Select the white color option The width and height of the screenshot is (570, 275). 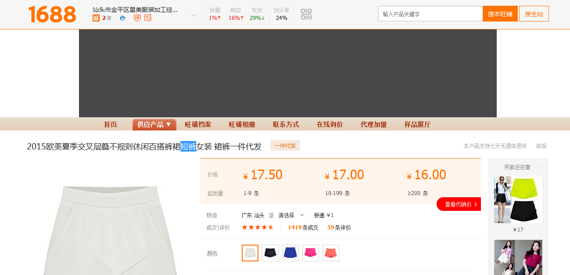[250, 253]
